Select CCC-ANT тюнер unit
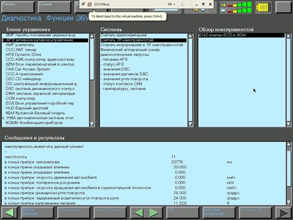 [45, 50]
